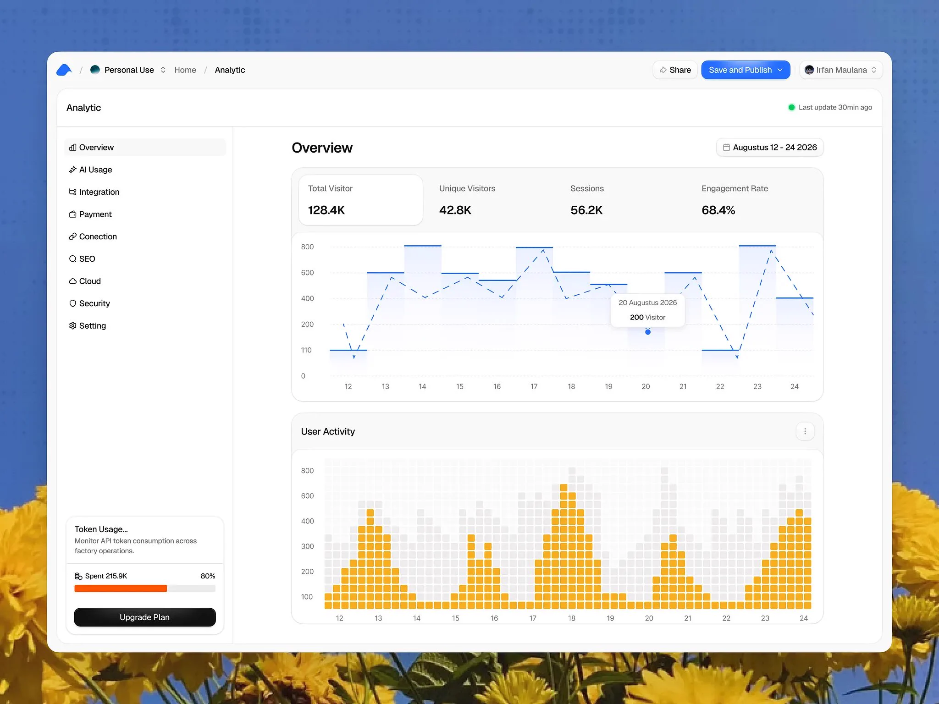Click Save and Publish button
The image size is (939, 704).
[746, 70]
